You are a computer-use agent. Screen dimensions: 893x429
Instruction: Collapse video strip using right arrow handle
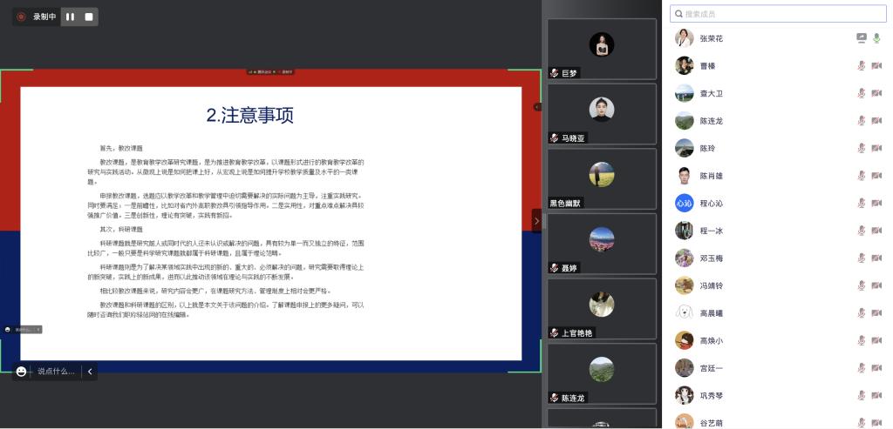[536, 221]
